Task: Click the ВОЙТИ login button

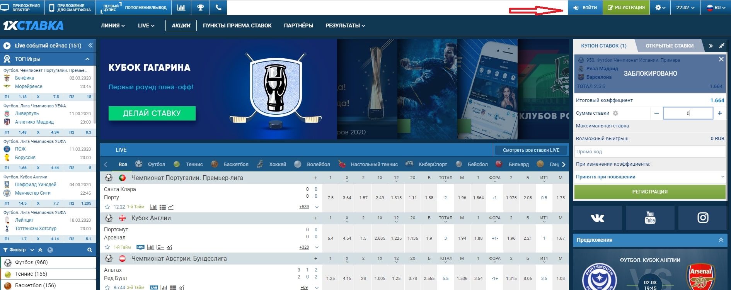Action: tap(585, 7)
